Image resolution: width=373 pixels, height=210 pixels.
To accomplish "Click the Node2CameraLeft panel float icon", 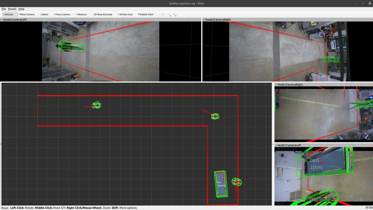I will 1,20.
